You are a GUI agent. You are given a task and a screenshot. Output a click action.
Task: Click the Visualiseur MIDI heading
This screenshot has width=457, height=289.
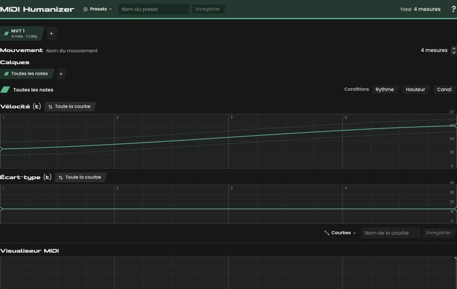(x=29, y=251)
